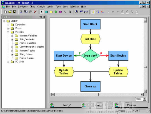
Task: Choose the Connect line tool
Action: click(65, 12)
